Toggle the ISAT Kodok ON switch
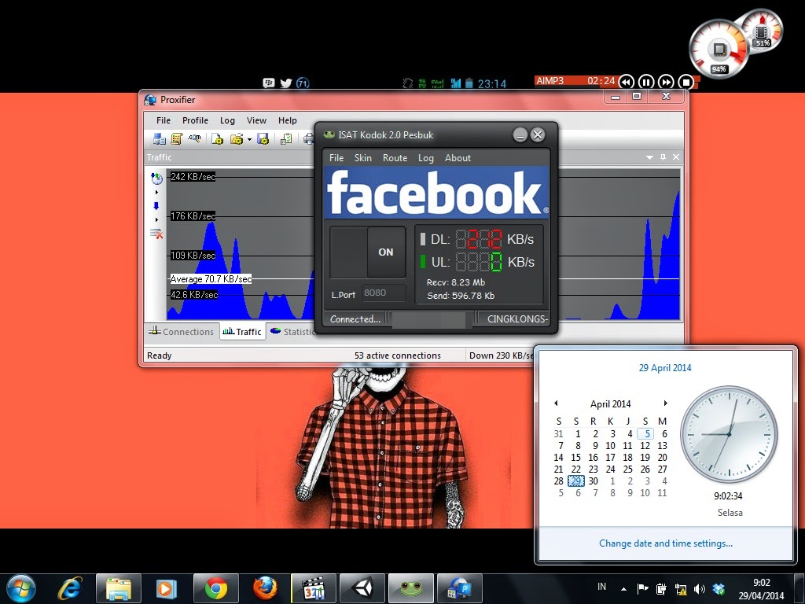Screen dimensions: 805x604 368,252
